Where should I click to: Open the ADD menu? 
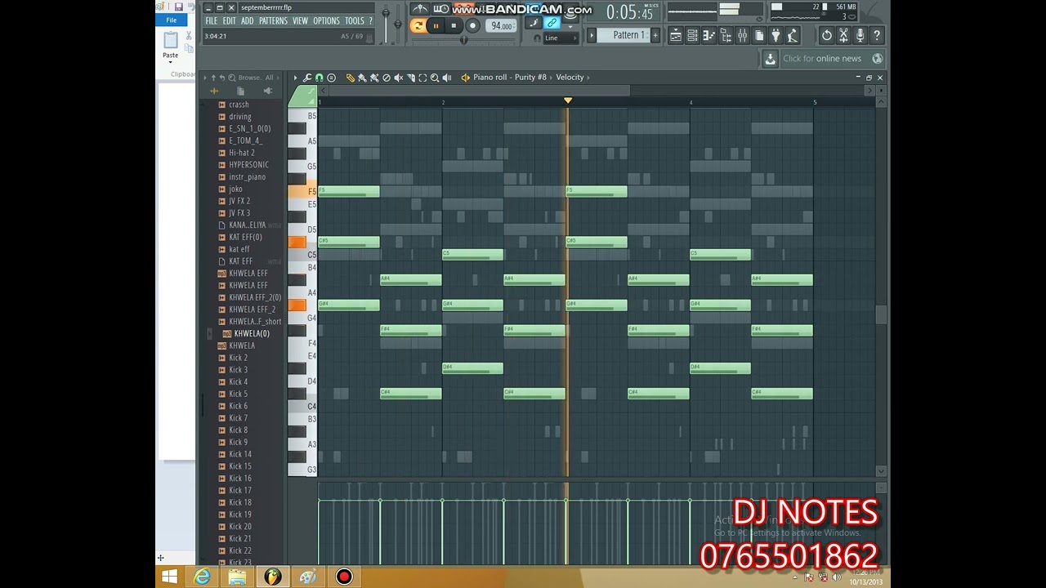click(248, 21)
